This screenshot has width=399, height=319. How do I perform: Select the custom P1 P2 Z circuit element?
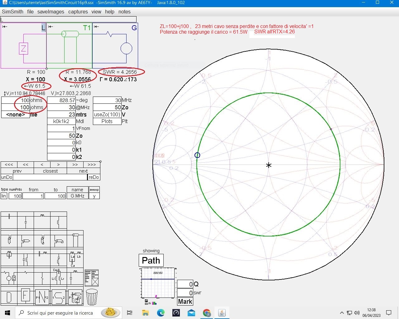(75, 296)
